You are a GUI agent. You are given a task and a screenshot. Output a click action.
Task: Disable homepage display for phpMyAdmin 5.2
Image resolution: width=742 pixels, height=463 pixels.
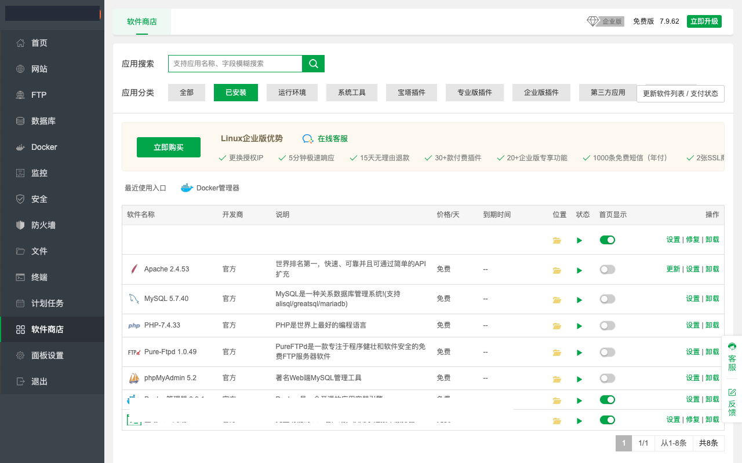(x=607, y=378)
